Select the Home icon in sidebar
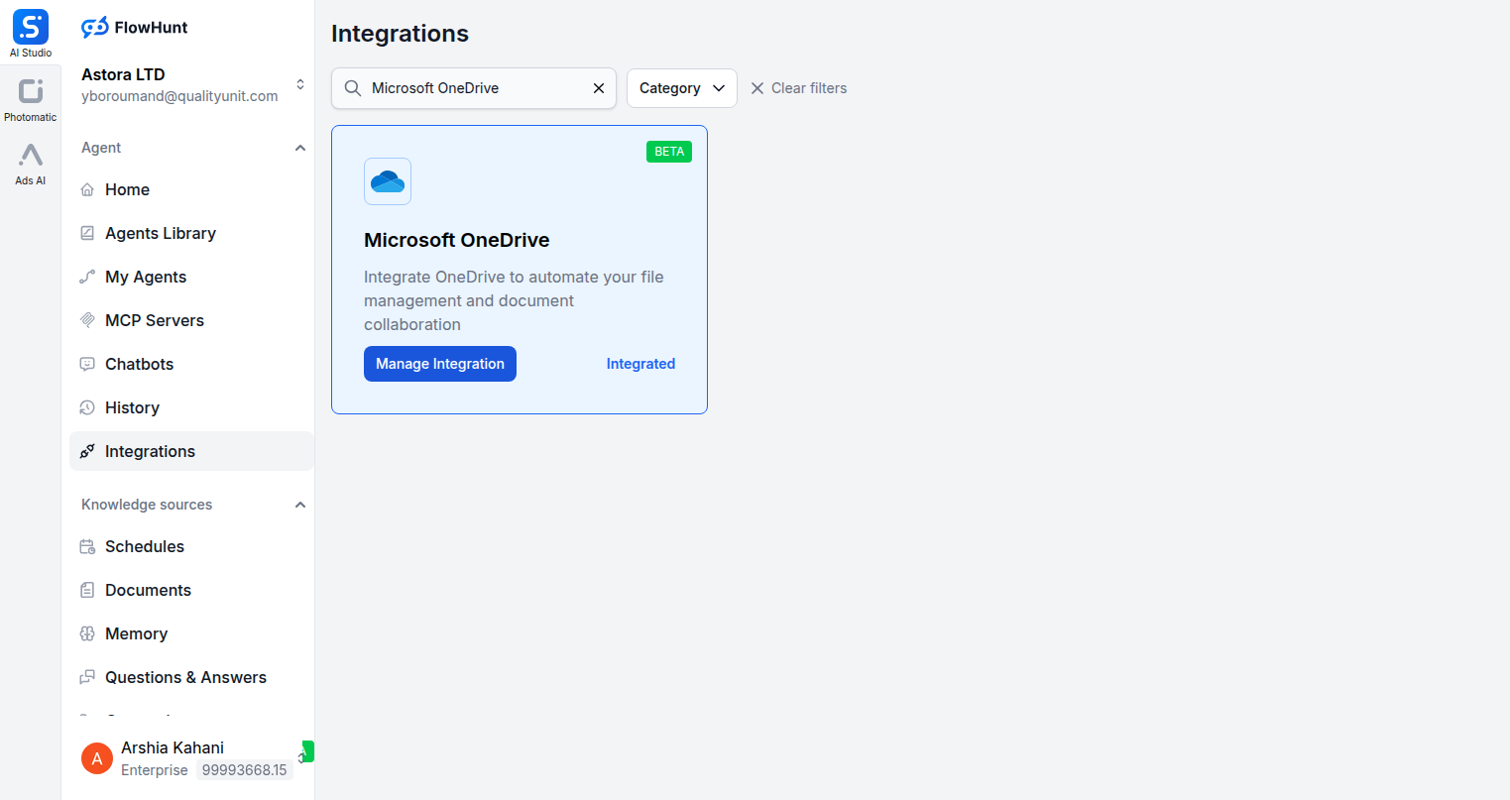The width and height of the screenshot is (1510, 800). [88, 189]
